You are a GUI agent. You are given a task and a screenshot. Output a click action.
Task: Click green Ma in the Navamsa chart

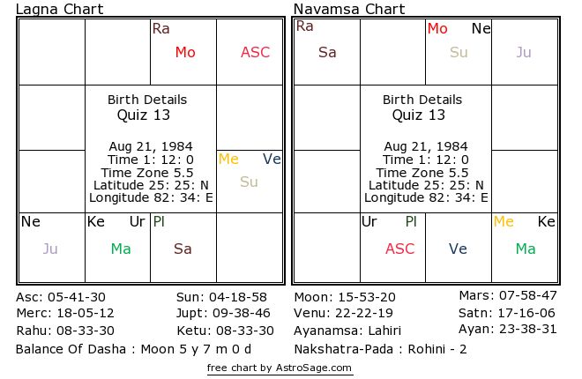(x=526, y=249)
